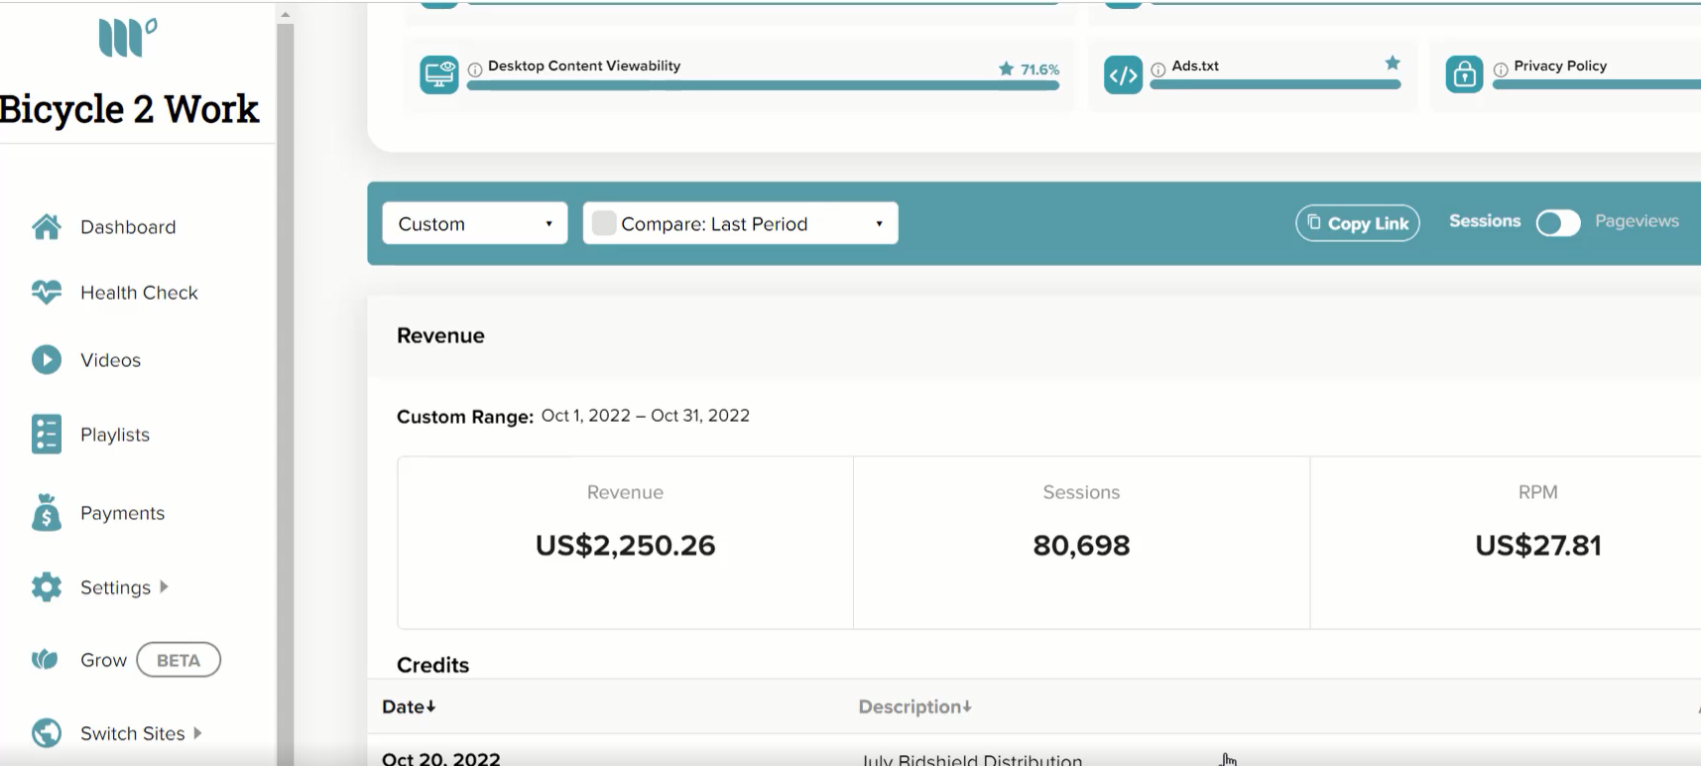
Task: Check the Compare: Last Period checkbox
Action: click(603, 223)
